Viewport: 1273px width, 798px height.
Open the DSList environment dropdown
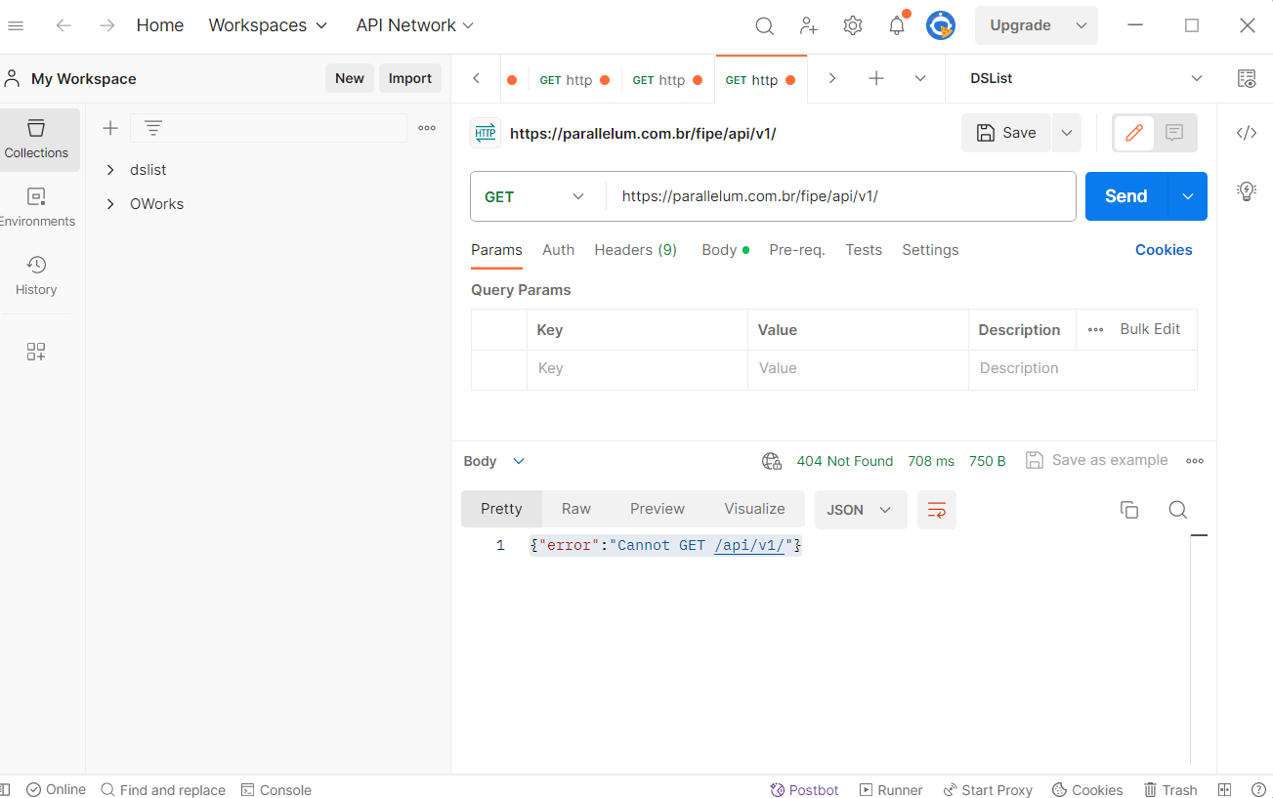click(x=1086, y=78)
